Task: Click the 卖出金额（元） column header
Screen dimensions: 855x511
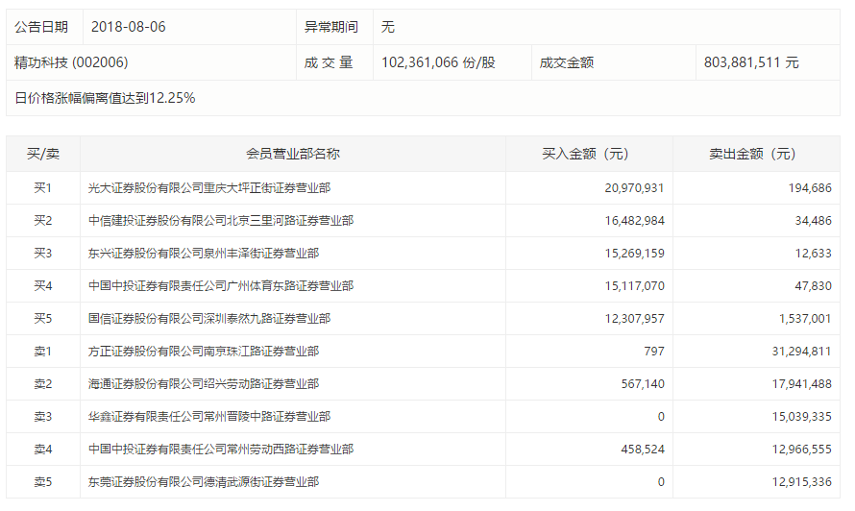Action: click(752, 154)
